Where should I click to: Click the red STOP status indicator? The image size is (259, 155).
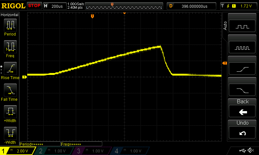point(34,6)
